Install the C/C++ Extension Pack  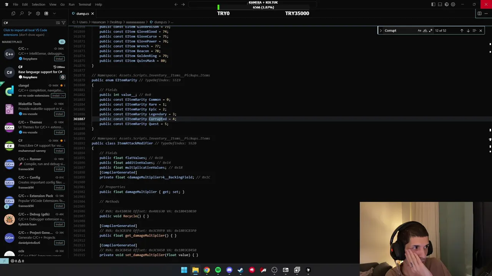point(59,206)
